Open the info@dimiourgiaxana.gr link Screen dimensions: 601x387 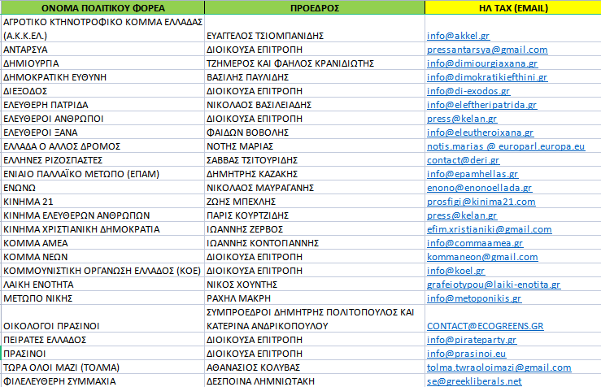[x=482, y=63]
